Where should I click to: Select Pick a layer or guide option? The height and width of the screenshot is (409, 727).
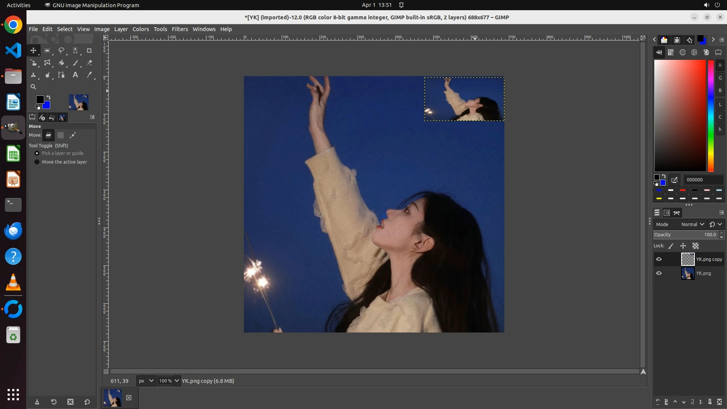37,153
